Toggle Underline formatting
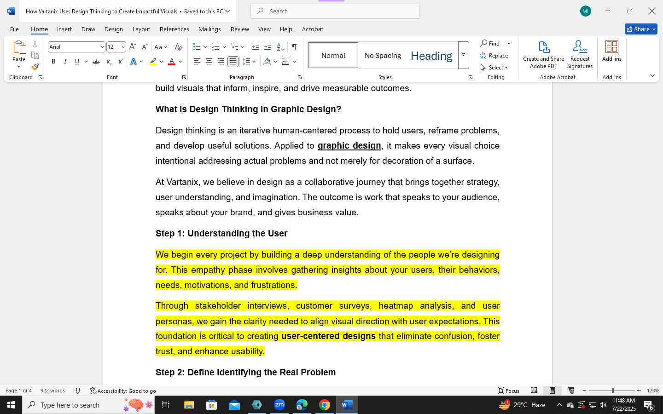Screen dimensions: 663x414 (77, 62)
